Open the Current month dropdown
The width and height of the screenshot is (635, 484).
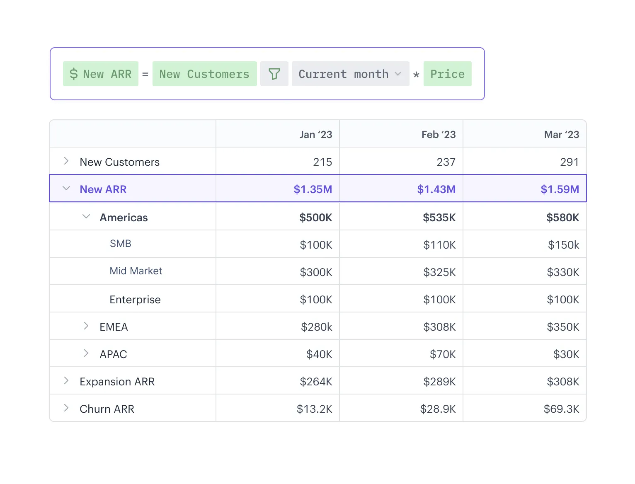point(350,74)
